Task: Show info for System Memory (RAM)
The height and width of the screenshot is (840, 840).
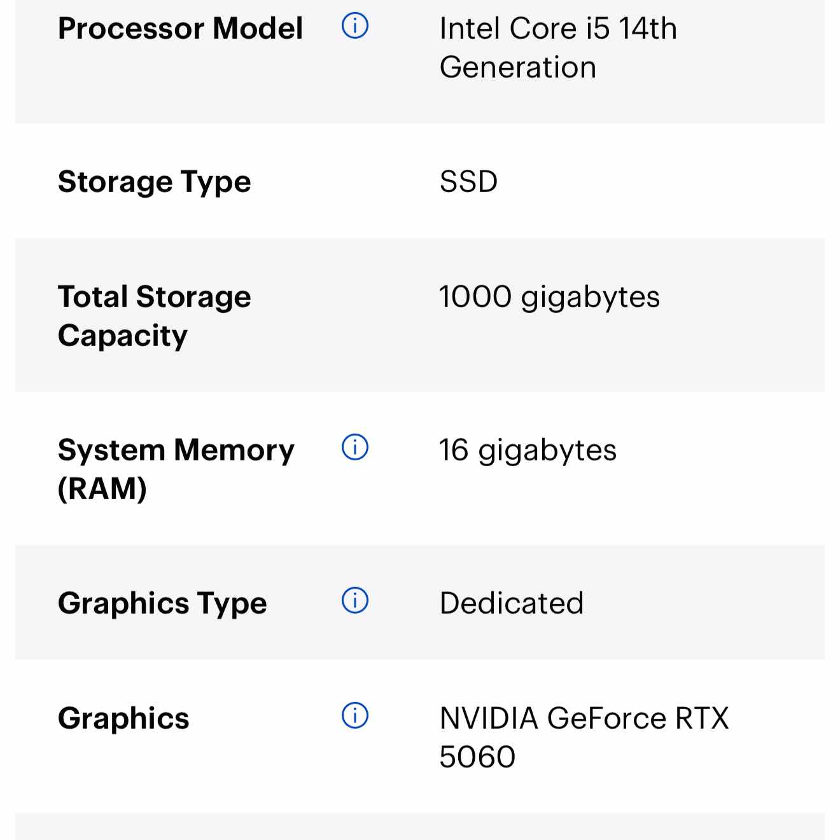Action: 355,447
